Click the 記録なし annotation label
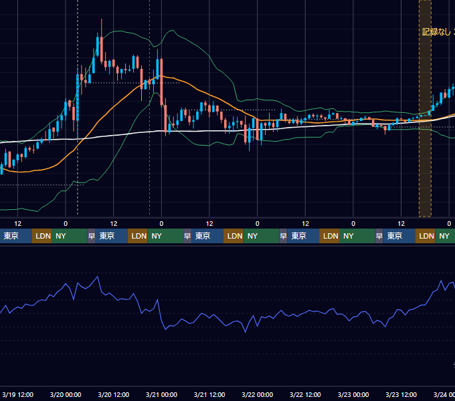The image size is (455, 401). [x=438, y=32]
